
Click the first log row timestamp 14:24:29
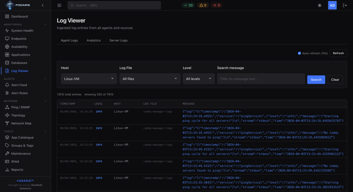pos(76,111)
